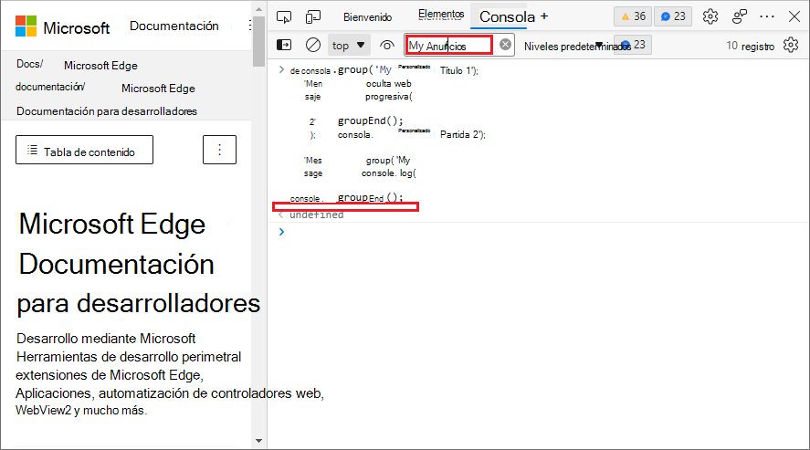Switch to the Bienvenido tab
Image resolution: width=810 pixels, height=450 pixels.
click(367, 17)
